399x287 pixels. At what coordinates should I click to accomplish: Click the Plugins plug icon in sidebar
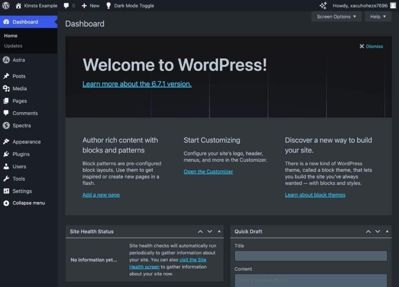pos(6,154)
